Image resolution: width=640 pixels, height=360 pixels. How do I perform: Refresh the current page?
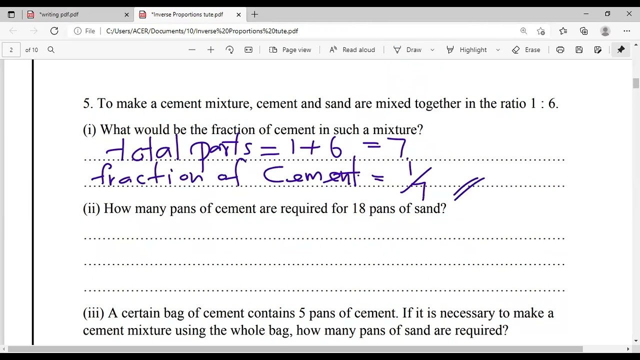pyautogui.click(x=54, y=31)
